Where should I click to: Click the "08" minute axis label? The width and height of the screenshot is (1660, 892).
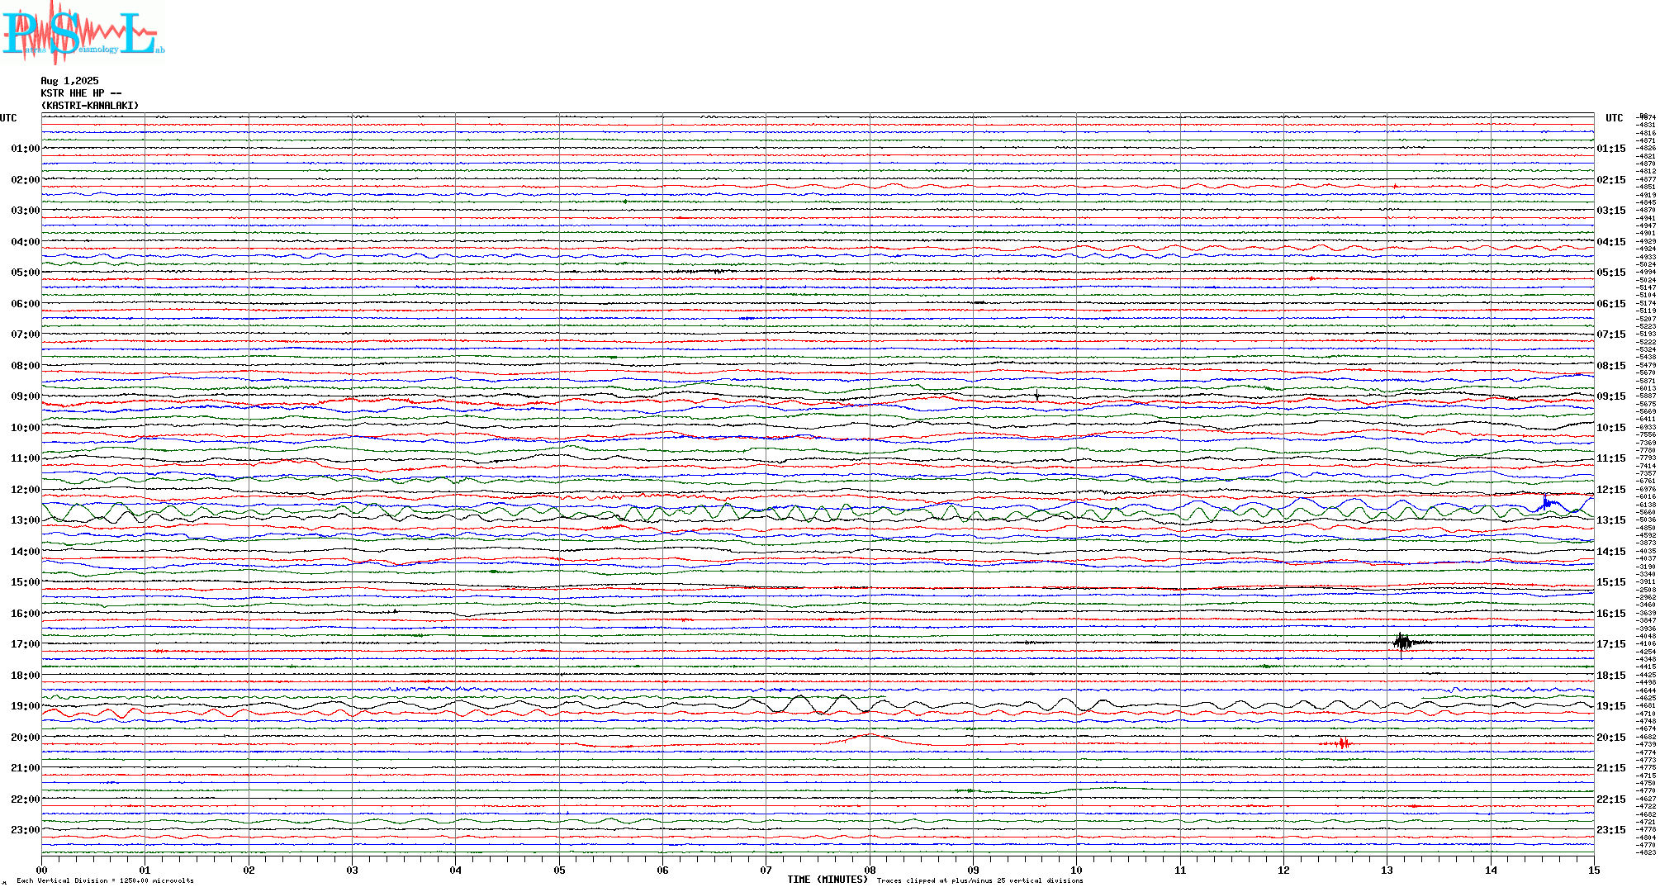[x=870, y=870]
